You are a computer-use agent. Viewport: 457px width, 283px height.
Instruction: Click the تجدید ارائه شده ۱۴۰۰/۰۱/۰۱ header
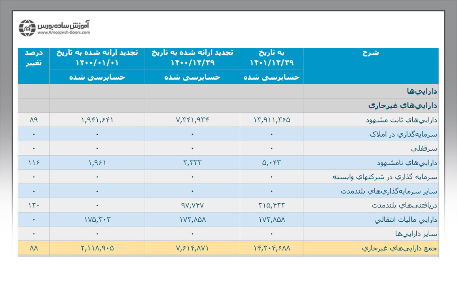(97, 58)
